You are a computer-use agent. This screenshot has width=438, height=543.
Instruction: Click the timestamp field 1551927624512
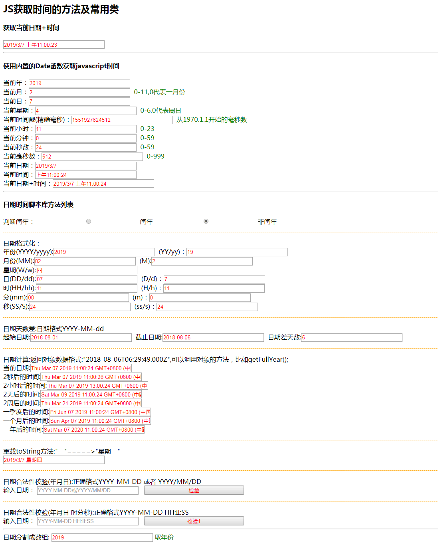tap(122, 120)
